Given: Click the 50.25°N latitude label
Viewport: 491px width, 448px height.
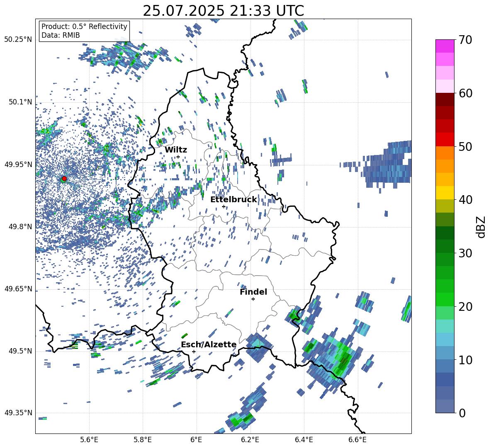Looking at the screenshot, I should [x=18, y=39].
